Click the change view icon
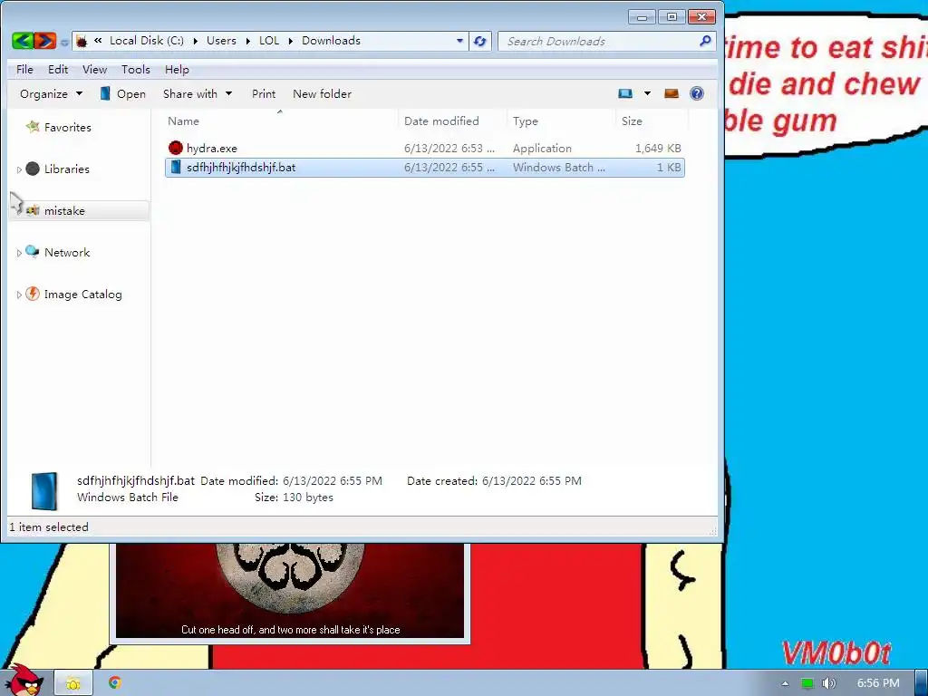This screenshot has height=696, width=928. click(x=625, y=93)
